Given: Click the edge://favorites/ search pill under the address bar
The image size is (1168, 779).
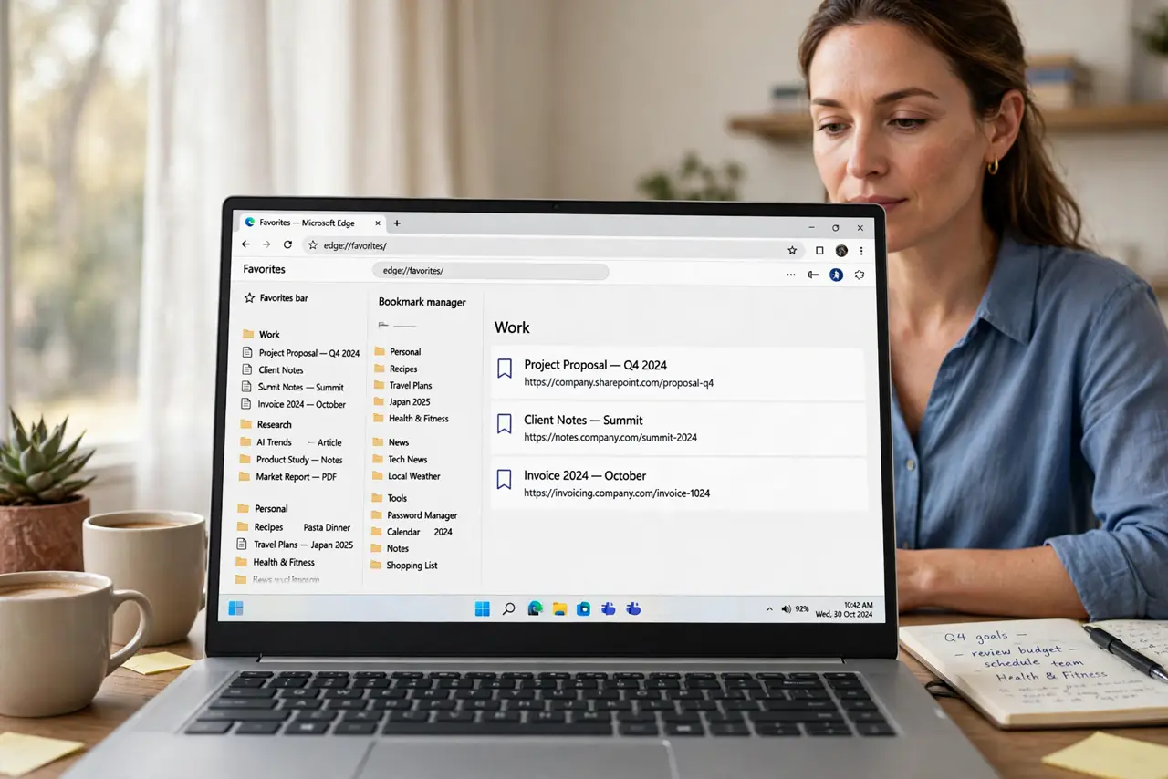Looking at the screenshot, I should [x=490, y=271].
